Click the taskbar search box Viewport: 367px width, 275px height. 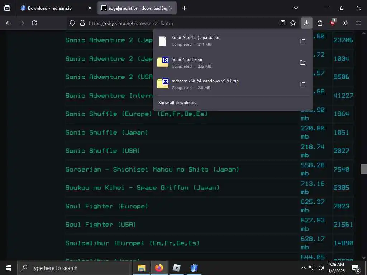click(75, 268)
